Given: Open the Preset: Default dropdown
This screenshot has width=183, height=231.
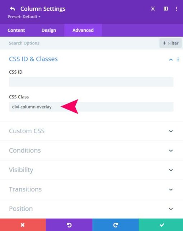Looking at the screenshot, I should click(x=24, y=17).
